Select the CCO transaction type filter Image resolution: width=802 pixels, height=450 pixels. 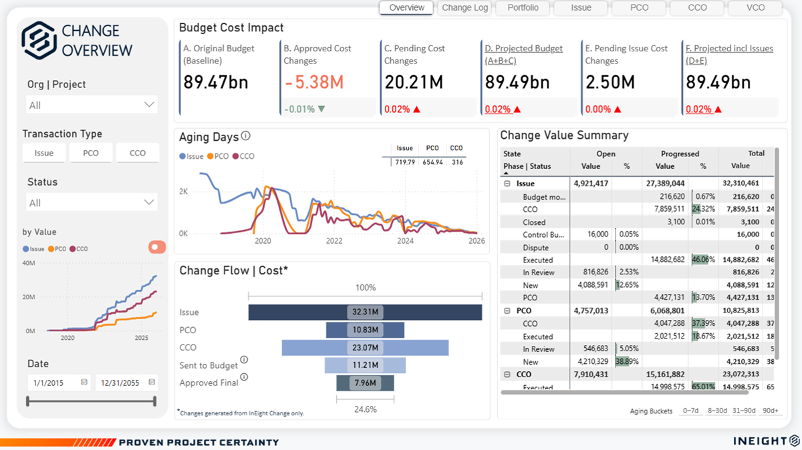tap(138, 153)
